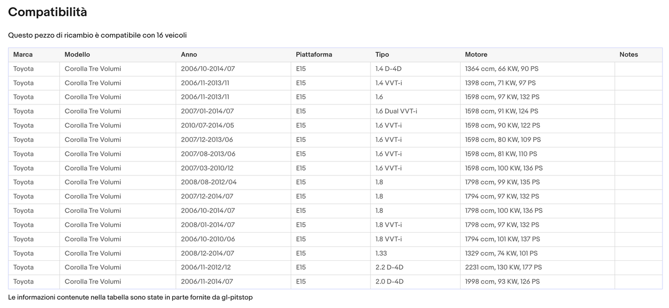
Task: Select the 2.0 D-4D type cell
Action: (389, 282)
